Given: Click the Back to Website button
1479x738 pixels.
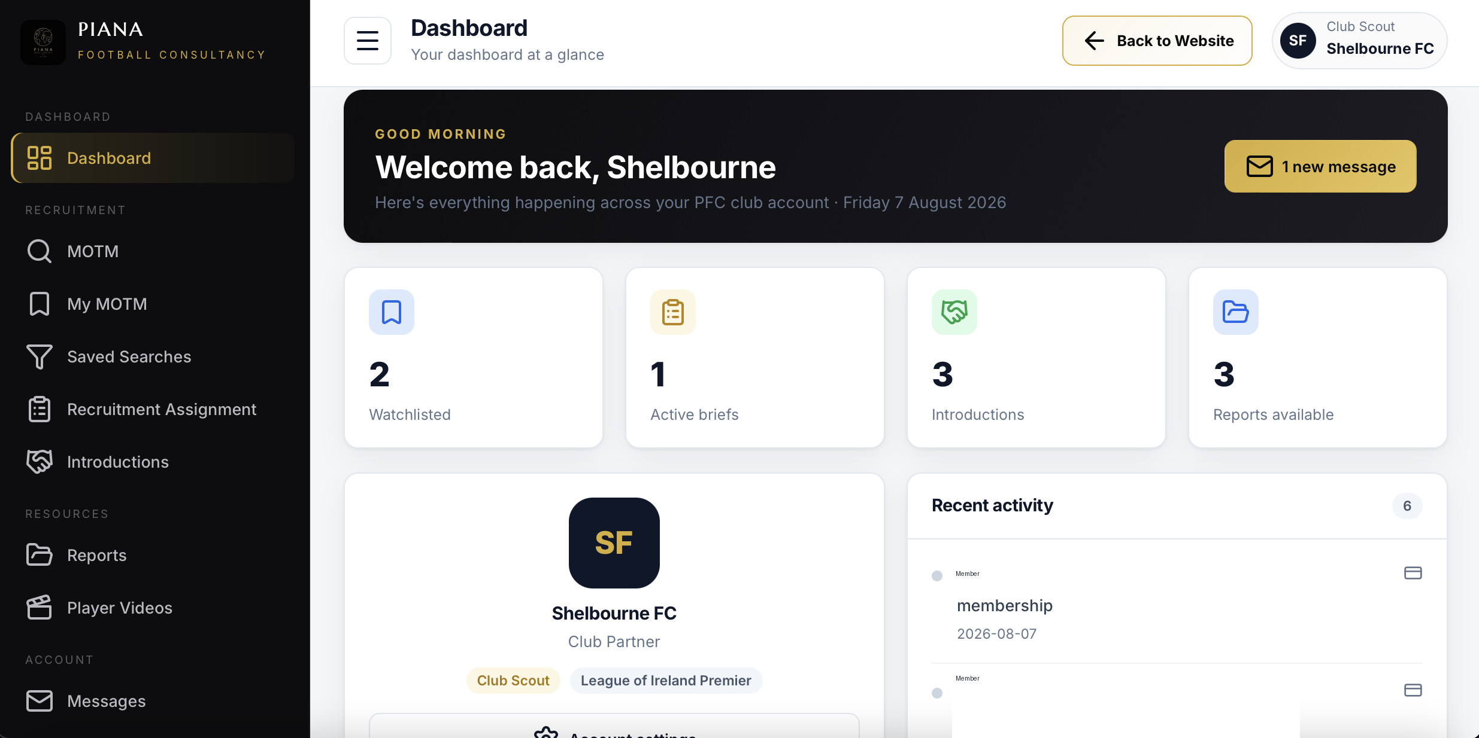Looking at the screenshot, I should pos(1157,41).
